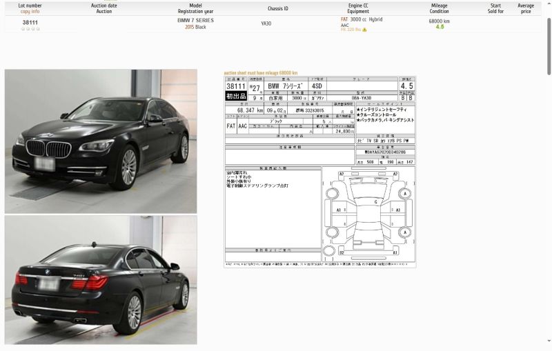Open the front view photo of the black BMW
The width and height of the screenshot is (552, 351).
coord(101,141)
